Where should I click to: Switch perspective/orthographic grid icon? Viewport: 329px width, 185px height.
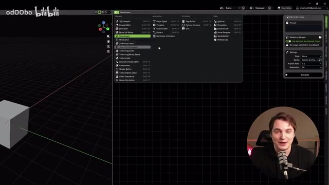(108, 51)
